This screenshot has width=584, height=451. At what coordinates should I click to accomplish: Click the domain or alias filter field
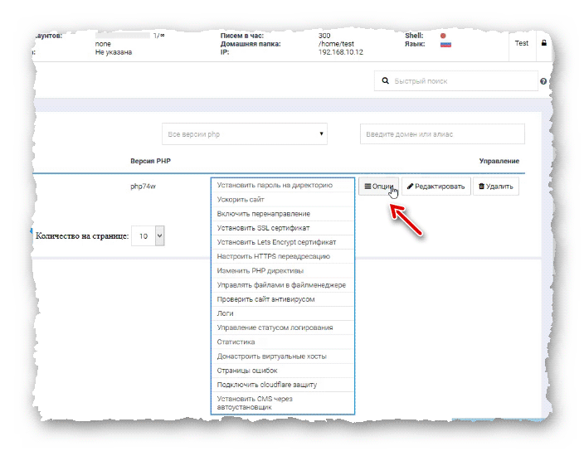[442, 134]
